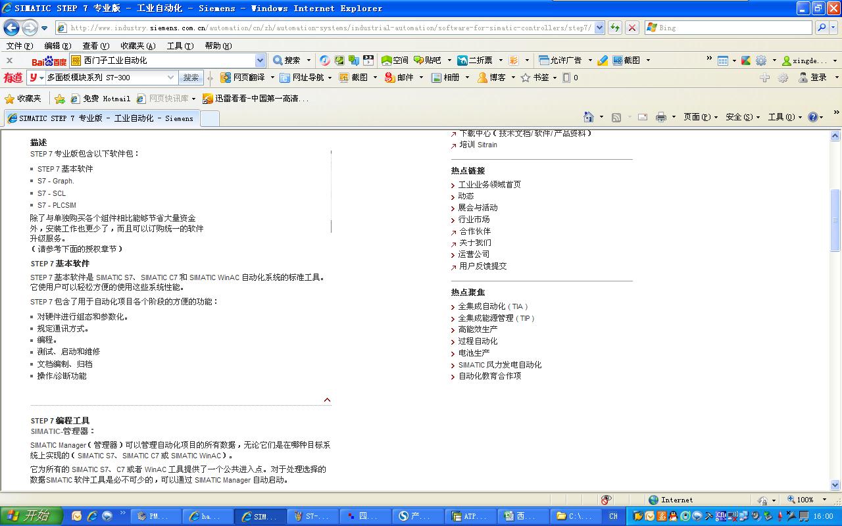842x526 pixels.
Task: Click the 合作伙伴 link
Action: 474,231
